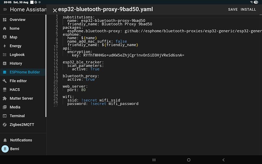The image size is (262, 164).
Task: Click the 'name_add_mac_suffix: false' line
Action: click(x=97, y=41)
